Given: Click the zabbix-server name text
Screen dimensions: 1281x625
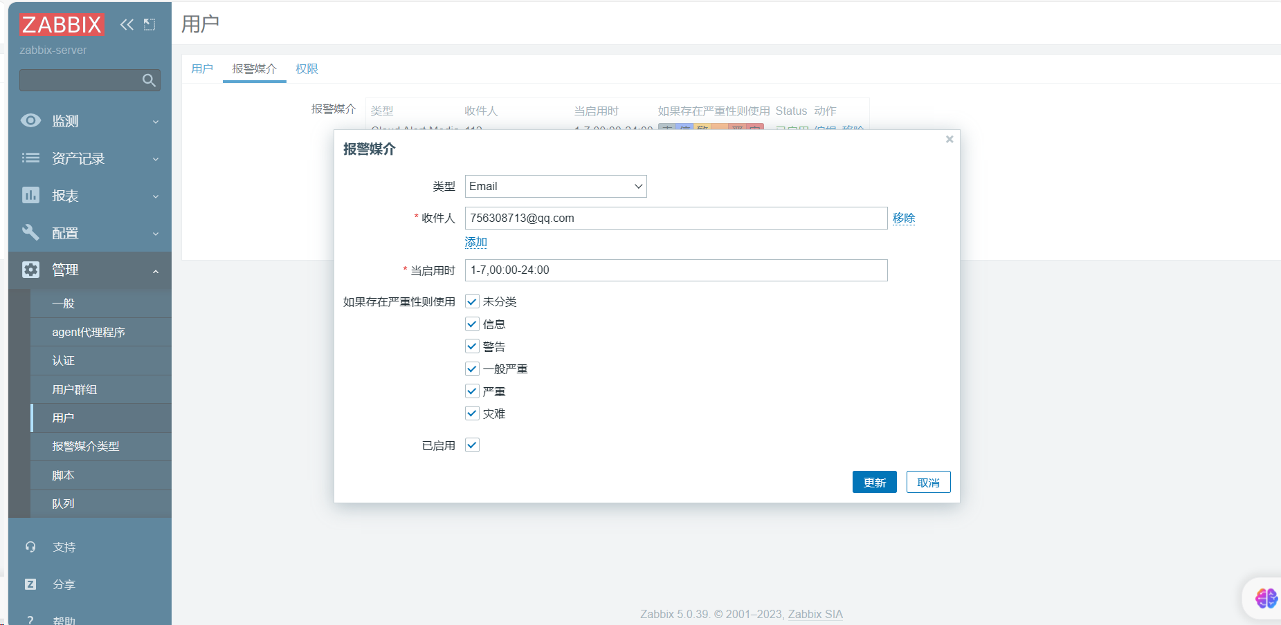Looking at the screenshot, I should 53,50.
